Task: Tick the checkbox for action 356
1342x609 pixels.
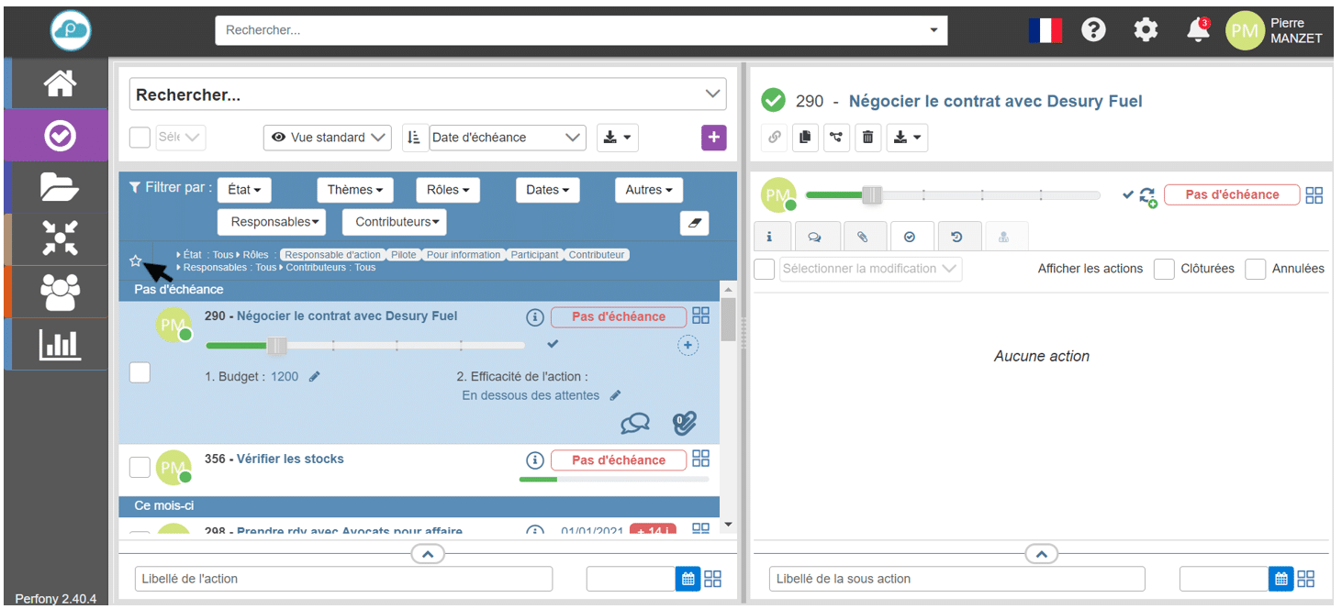Action: coord(140,467)
